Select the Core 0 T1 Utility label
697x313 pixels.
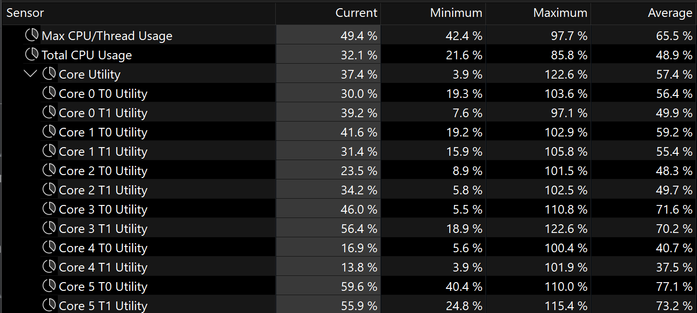(103, 113)
